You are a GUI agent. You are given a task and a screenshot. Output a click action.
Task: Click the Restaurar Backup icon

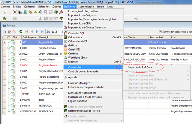pyautogui.click(x=65, y=111)
